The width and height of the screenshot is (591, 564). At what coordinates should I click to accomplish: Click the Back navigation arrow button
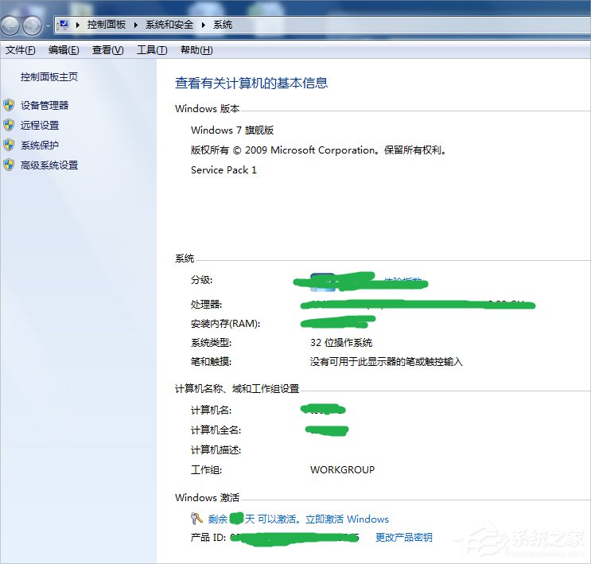coord(13,25)
